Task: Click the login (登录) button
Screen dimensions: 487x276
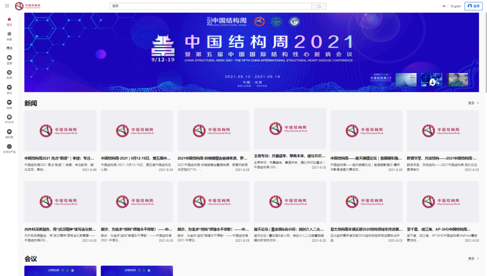Action: coord(473,6)
